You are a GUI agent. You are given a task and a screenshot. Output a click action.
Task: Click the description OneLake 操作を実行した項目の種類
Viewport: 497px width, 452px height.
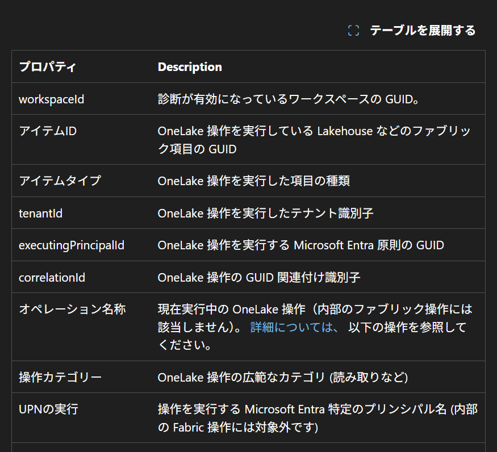point(253,181)
